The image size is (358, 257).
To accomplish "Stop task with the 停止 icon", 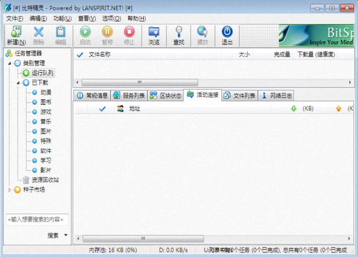I will [129, 36].
